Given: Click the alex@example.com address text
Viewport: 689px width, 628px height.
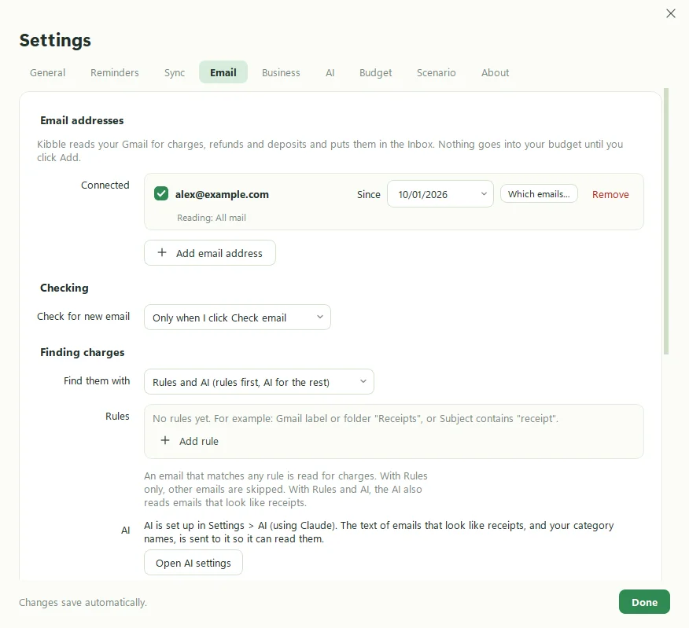Looking at the screenshot, I should click(x=222, y=195).
